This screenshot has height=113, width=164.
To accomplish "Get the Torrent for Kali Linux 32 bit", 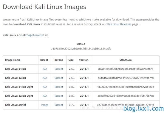I will [x=59, y=78].
